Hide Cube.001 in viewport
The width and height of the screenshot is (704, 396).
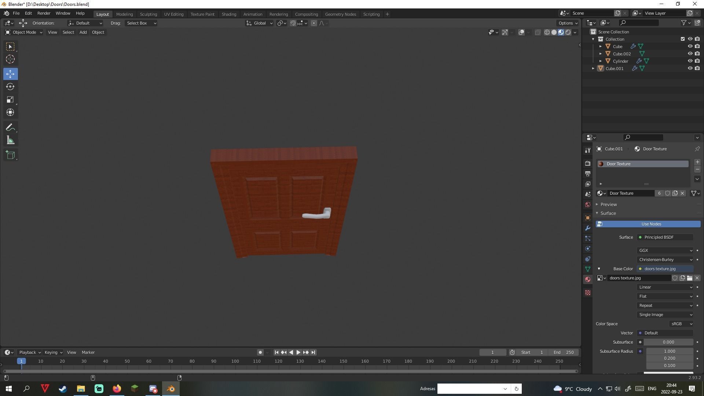(690, 68)
